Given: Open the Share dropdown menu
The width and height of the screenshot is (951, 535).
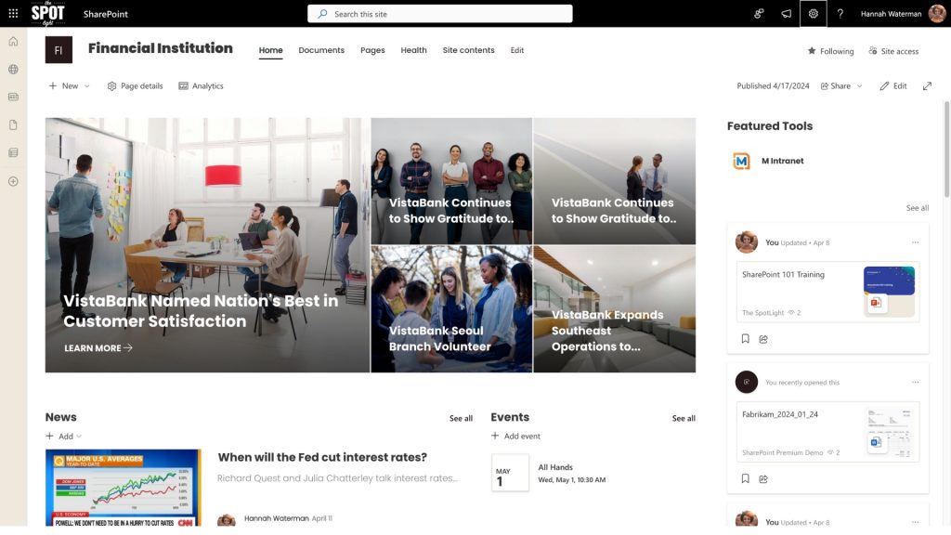Looking at the screenshot, I should (841, 85).
